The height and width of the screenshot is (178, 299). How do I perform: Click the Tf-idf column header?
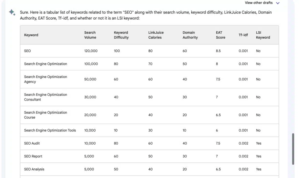click(x=243, y=35)
